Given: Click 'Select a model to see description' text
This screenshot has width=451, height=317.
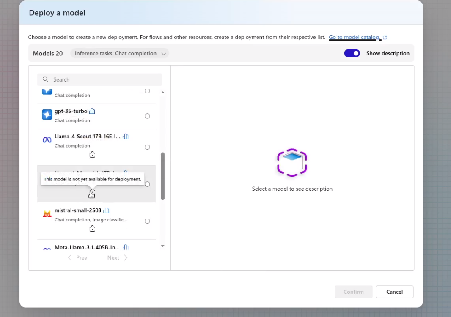Looking at the screenshot, I should [292, 189].
